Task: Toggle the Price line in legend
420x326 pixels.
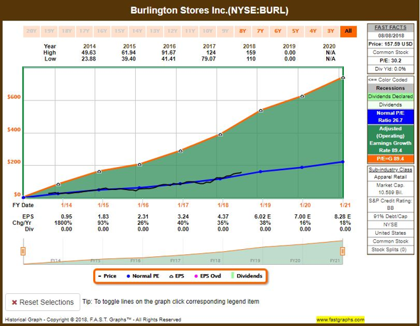Action: pos(107,276)
